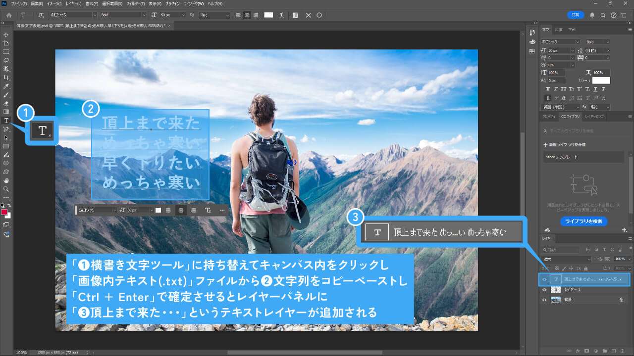The image size is (634, 356).
Task: Open the ファイル(F) menu
Action: click(18, 3)
